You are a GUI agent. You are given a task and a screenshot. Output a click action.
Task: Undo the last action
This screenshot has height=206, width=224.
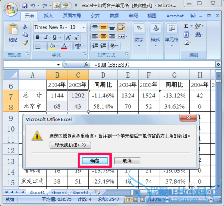click(33, 6)
